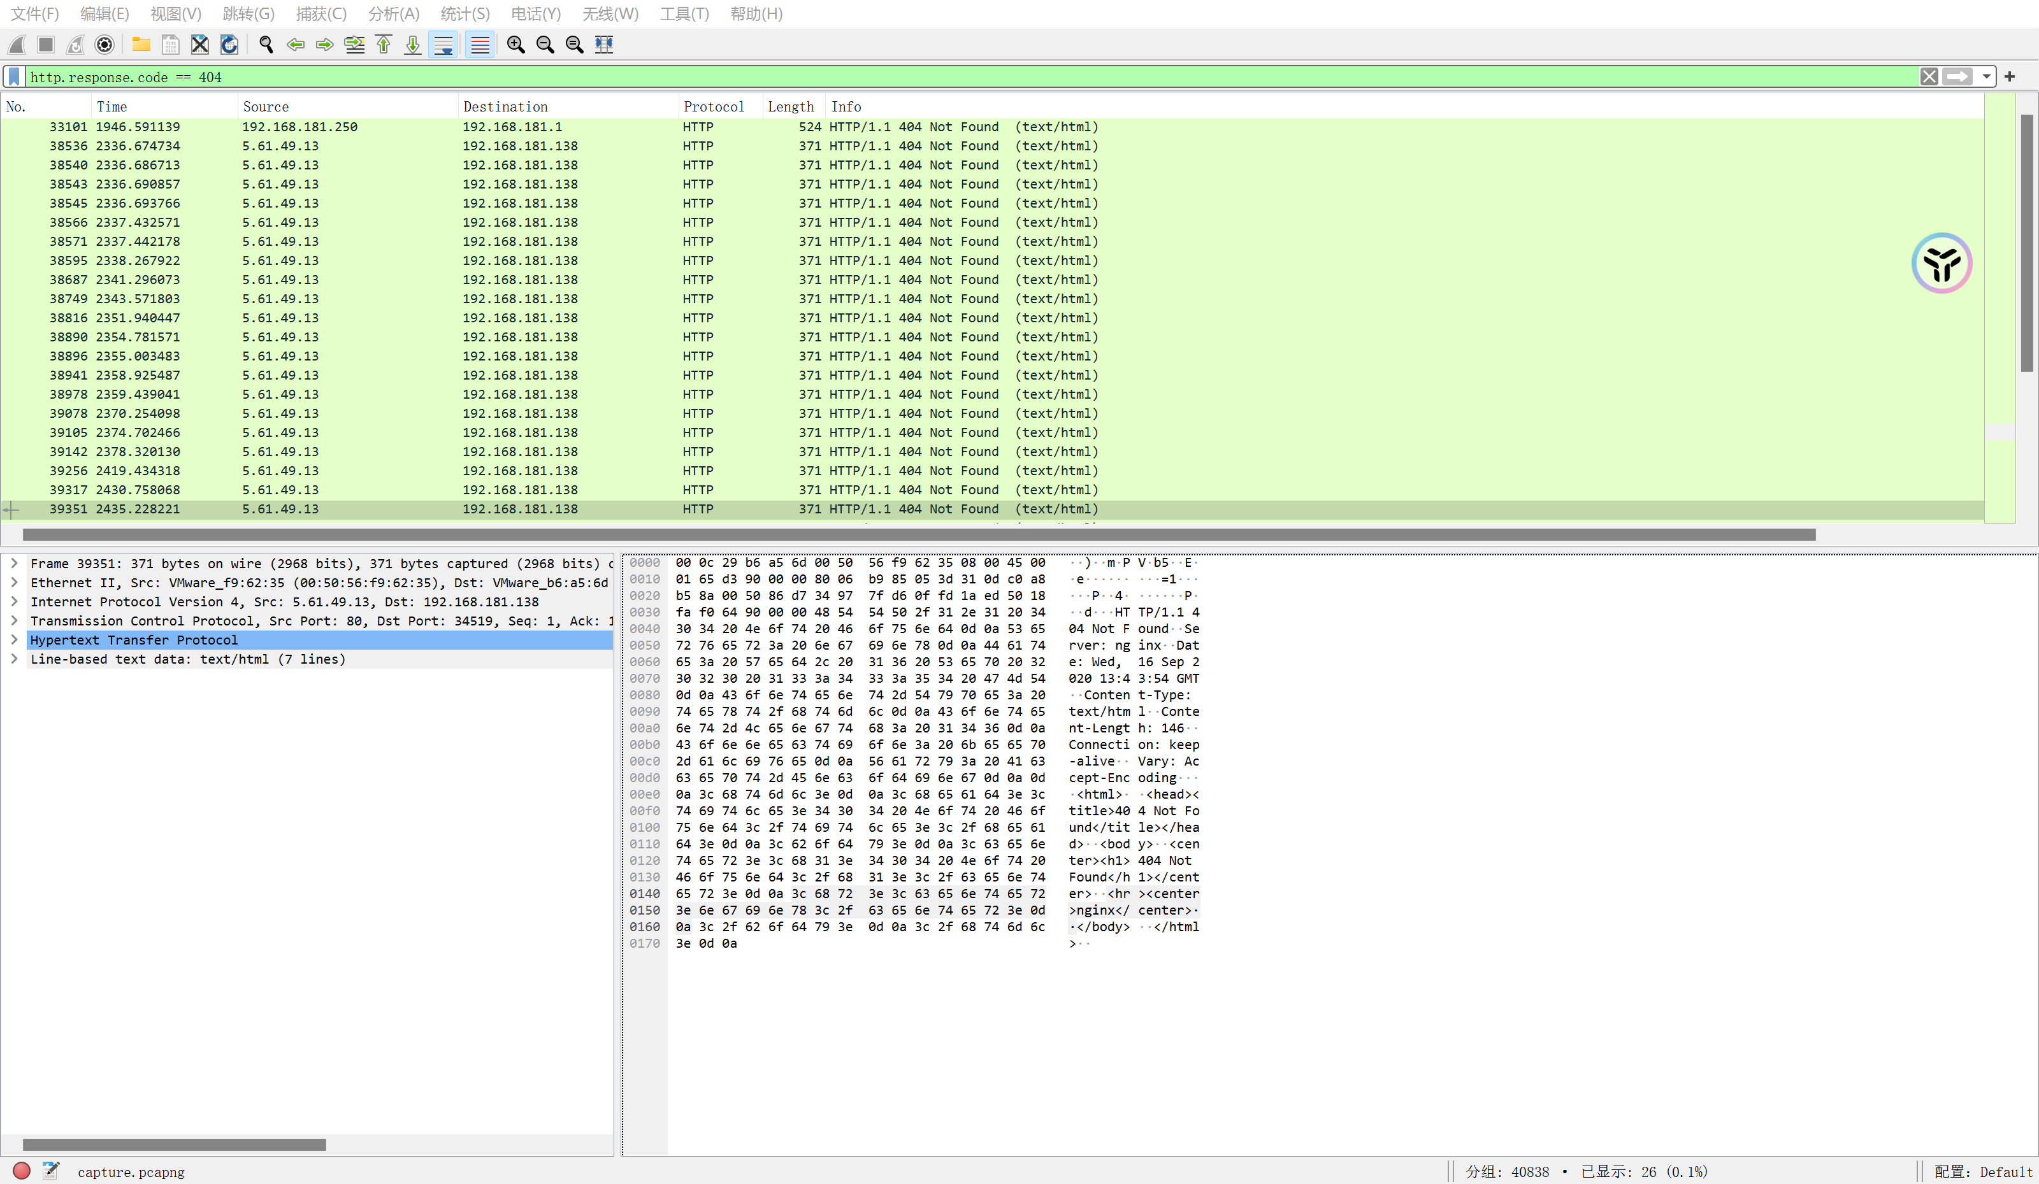This screenshot has height=1184, width=2039.
Task: Sort by the Destination column header
Action: point(568,107)
